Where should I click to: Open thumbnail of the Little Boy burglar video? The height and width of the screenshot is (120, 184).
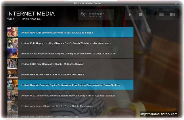pyautogui.click(x=13, y=64)
